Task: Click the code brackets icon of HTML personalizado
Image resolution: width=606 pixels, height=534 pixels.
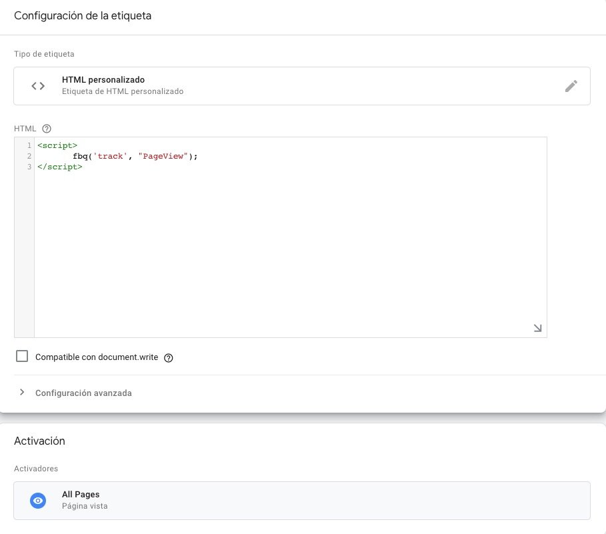Action: (38, 86)
